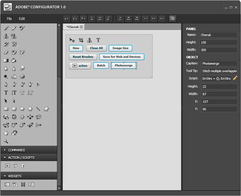Screen dimensions: 241x196
Task: Click the Script input field
Action: coord(216,78)
